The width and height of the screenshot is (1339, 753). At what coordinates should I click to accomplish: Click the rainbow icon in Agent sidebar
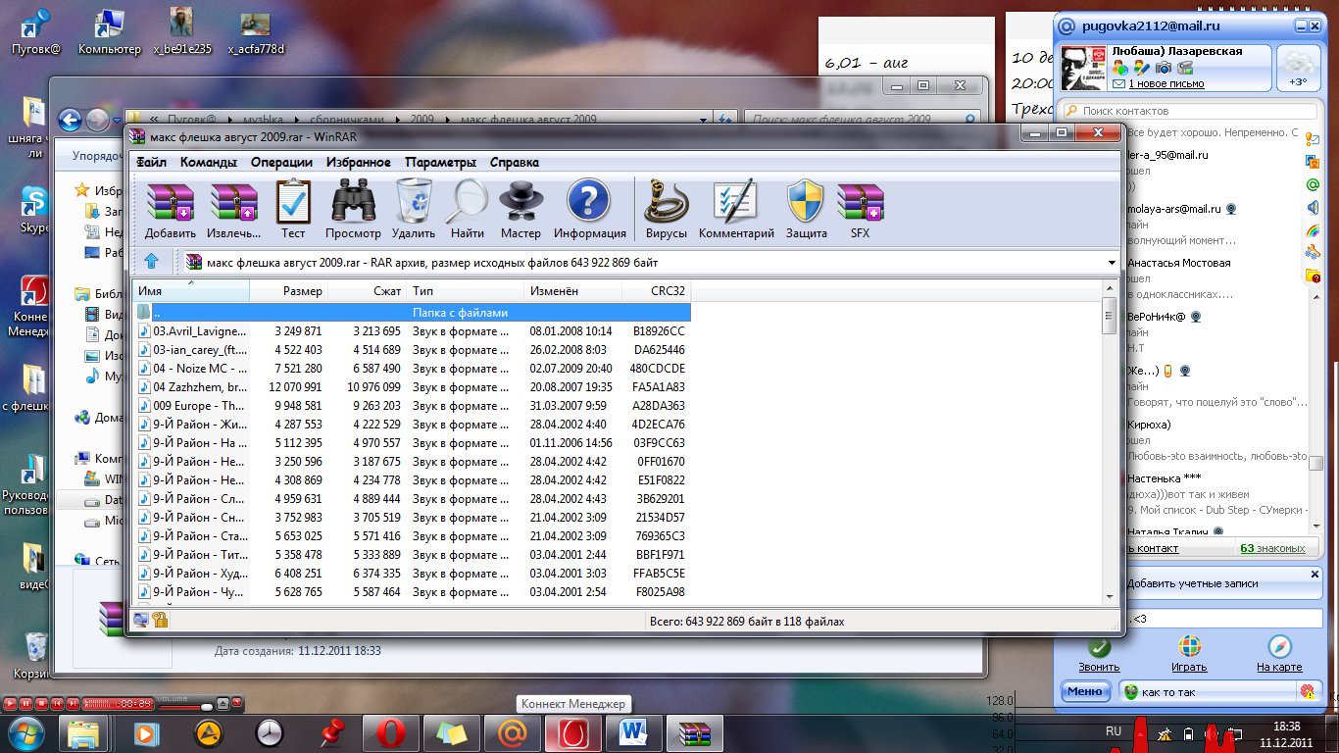pos(1313,230)
